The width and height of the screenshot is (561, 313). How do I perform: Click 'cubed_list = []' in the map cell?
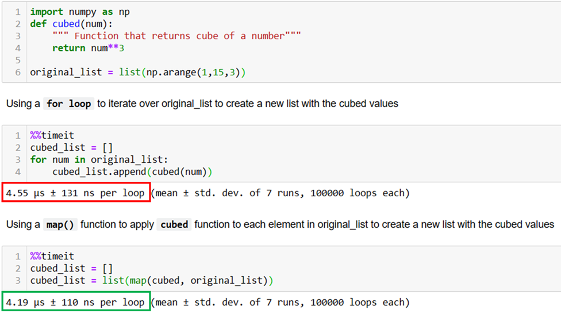(x=71, y=268)
